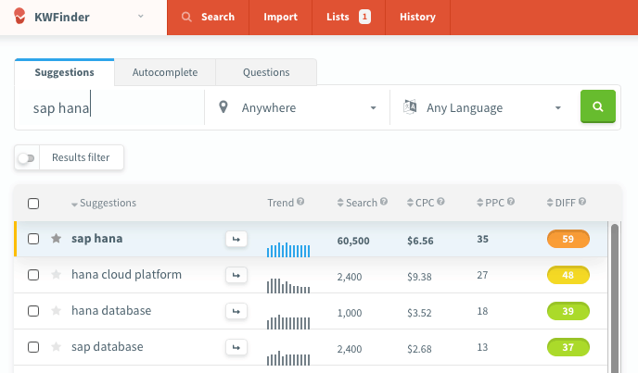Viewport: 638px width, 373px height.
Task: Click the results table vertical scrollbar
Action: point(615,297)
